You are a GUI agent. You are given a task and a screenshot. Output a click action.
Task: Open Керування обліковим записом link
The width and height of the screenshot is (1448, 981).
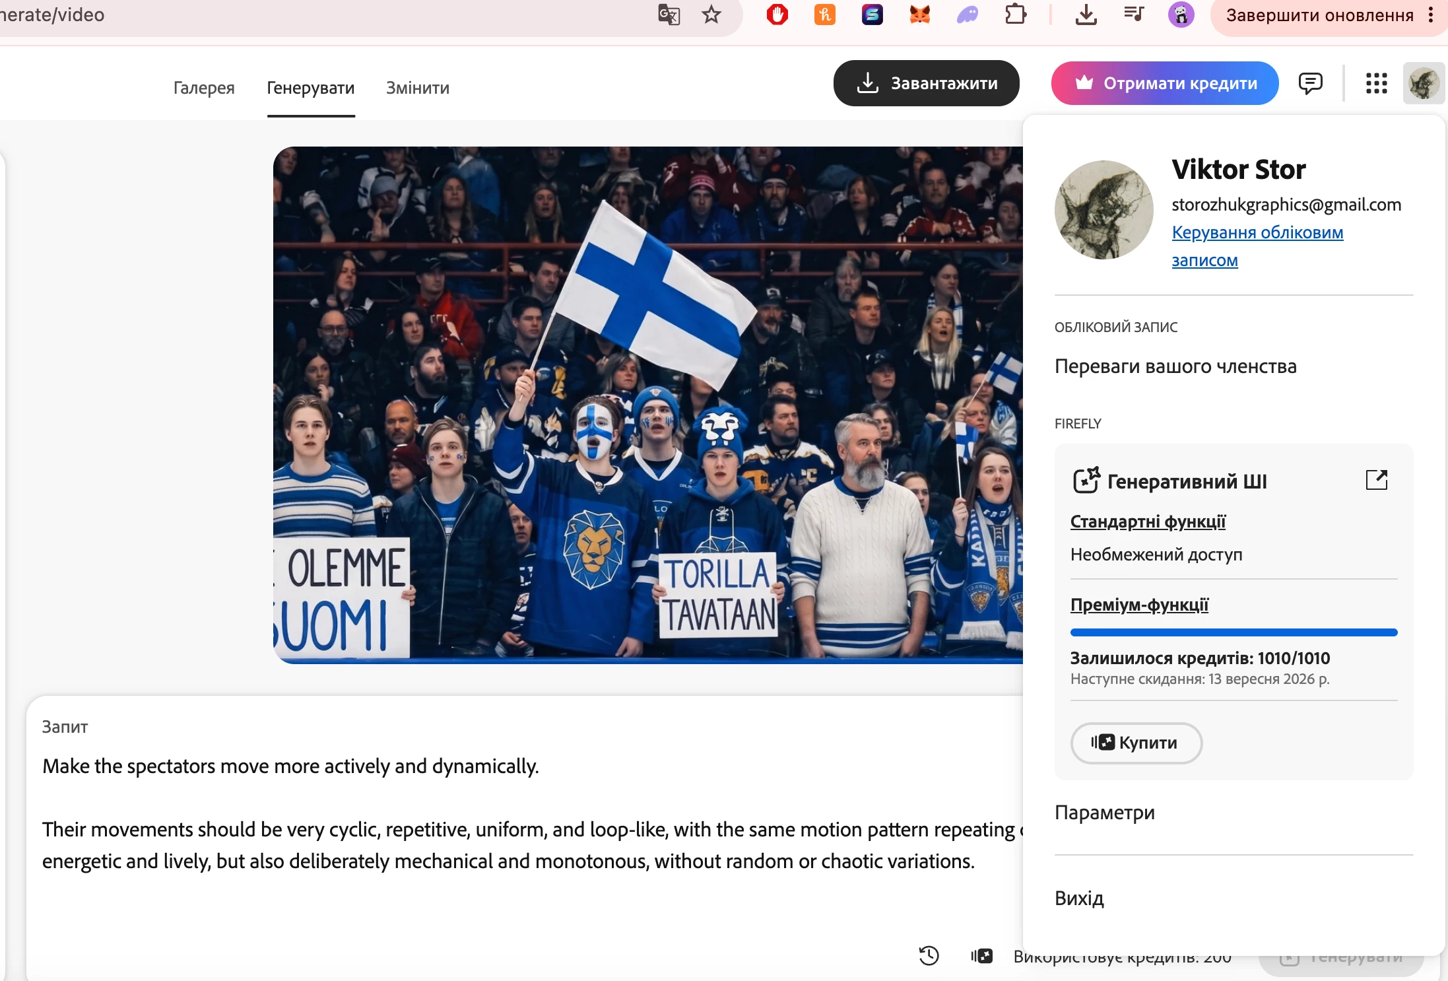tap(1257, 246)
